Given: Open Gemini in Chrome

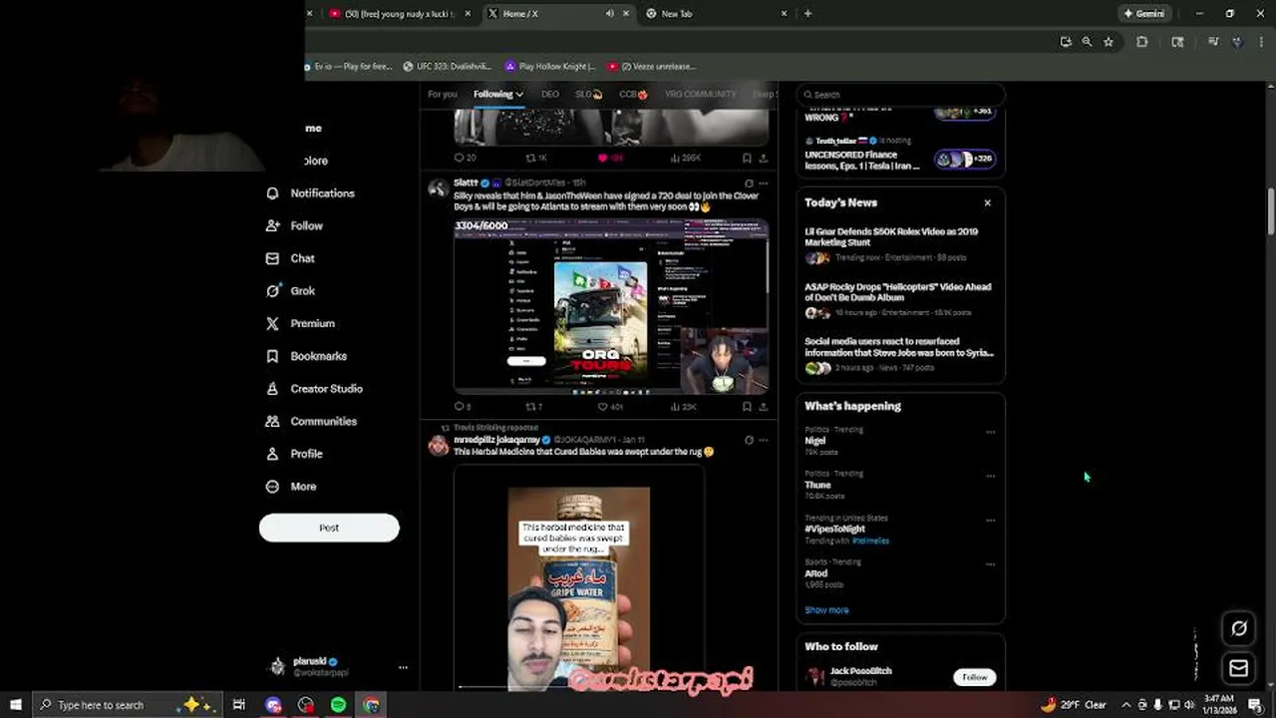Looking at the screenshot, I should point(1143,14).
